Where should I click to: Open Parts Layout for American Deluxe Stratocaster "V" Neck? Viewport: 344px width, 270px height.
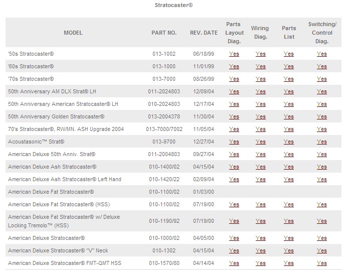click(234, 250)
